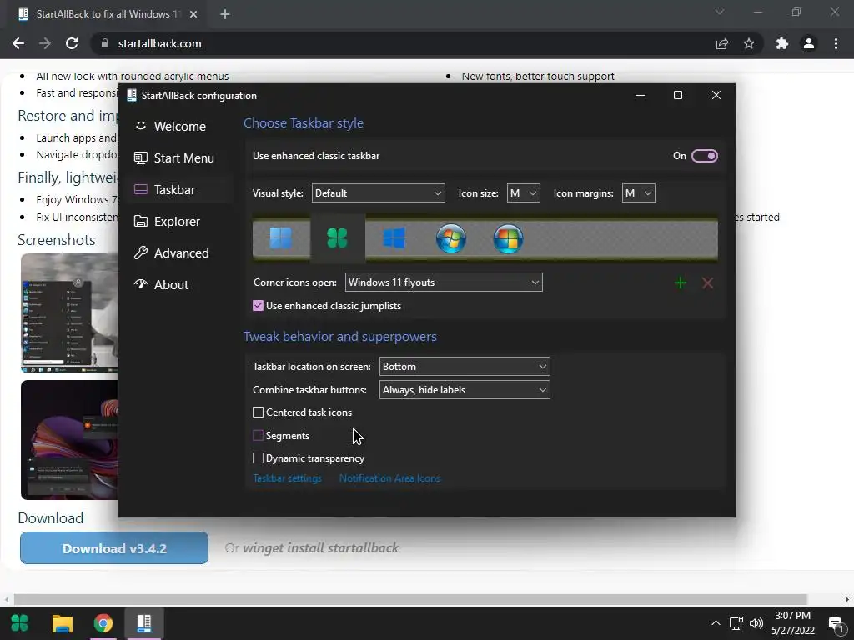Open the Taskbar section
The height and width of the screenshot is (640, 854).
(x=180, y=189)
